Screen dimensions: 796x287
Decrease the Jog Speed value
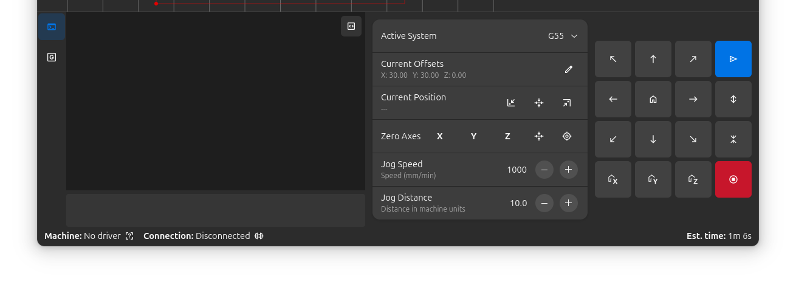[544, 170]
